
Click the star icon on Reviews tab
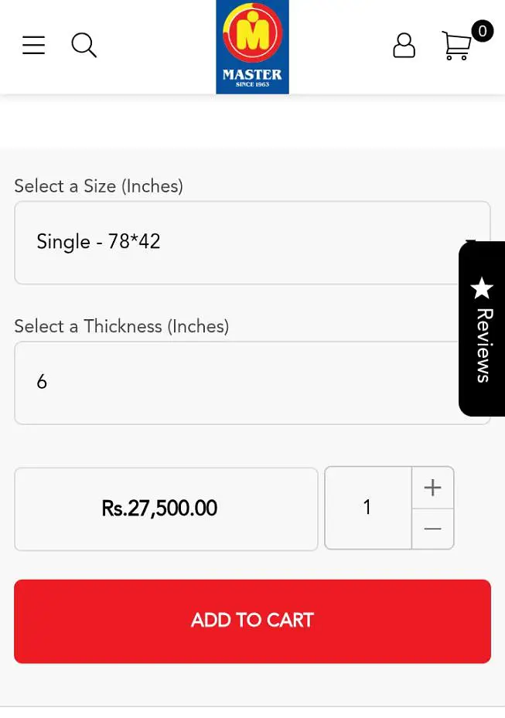click(482, 288)
